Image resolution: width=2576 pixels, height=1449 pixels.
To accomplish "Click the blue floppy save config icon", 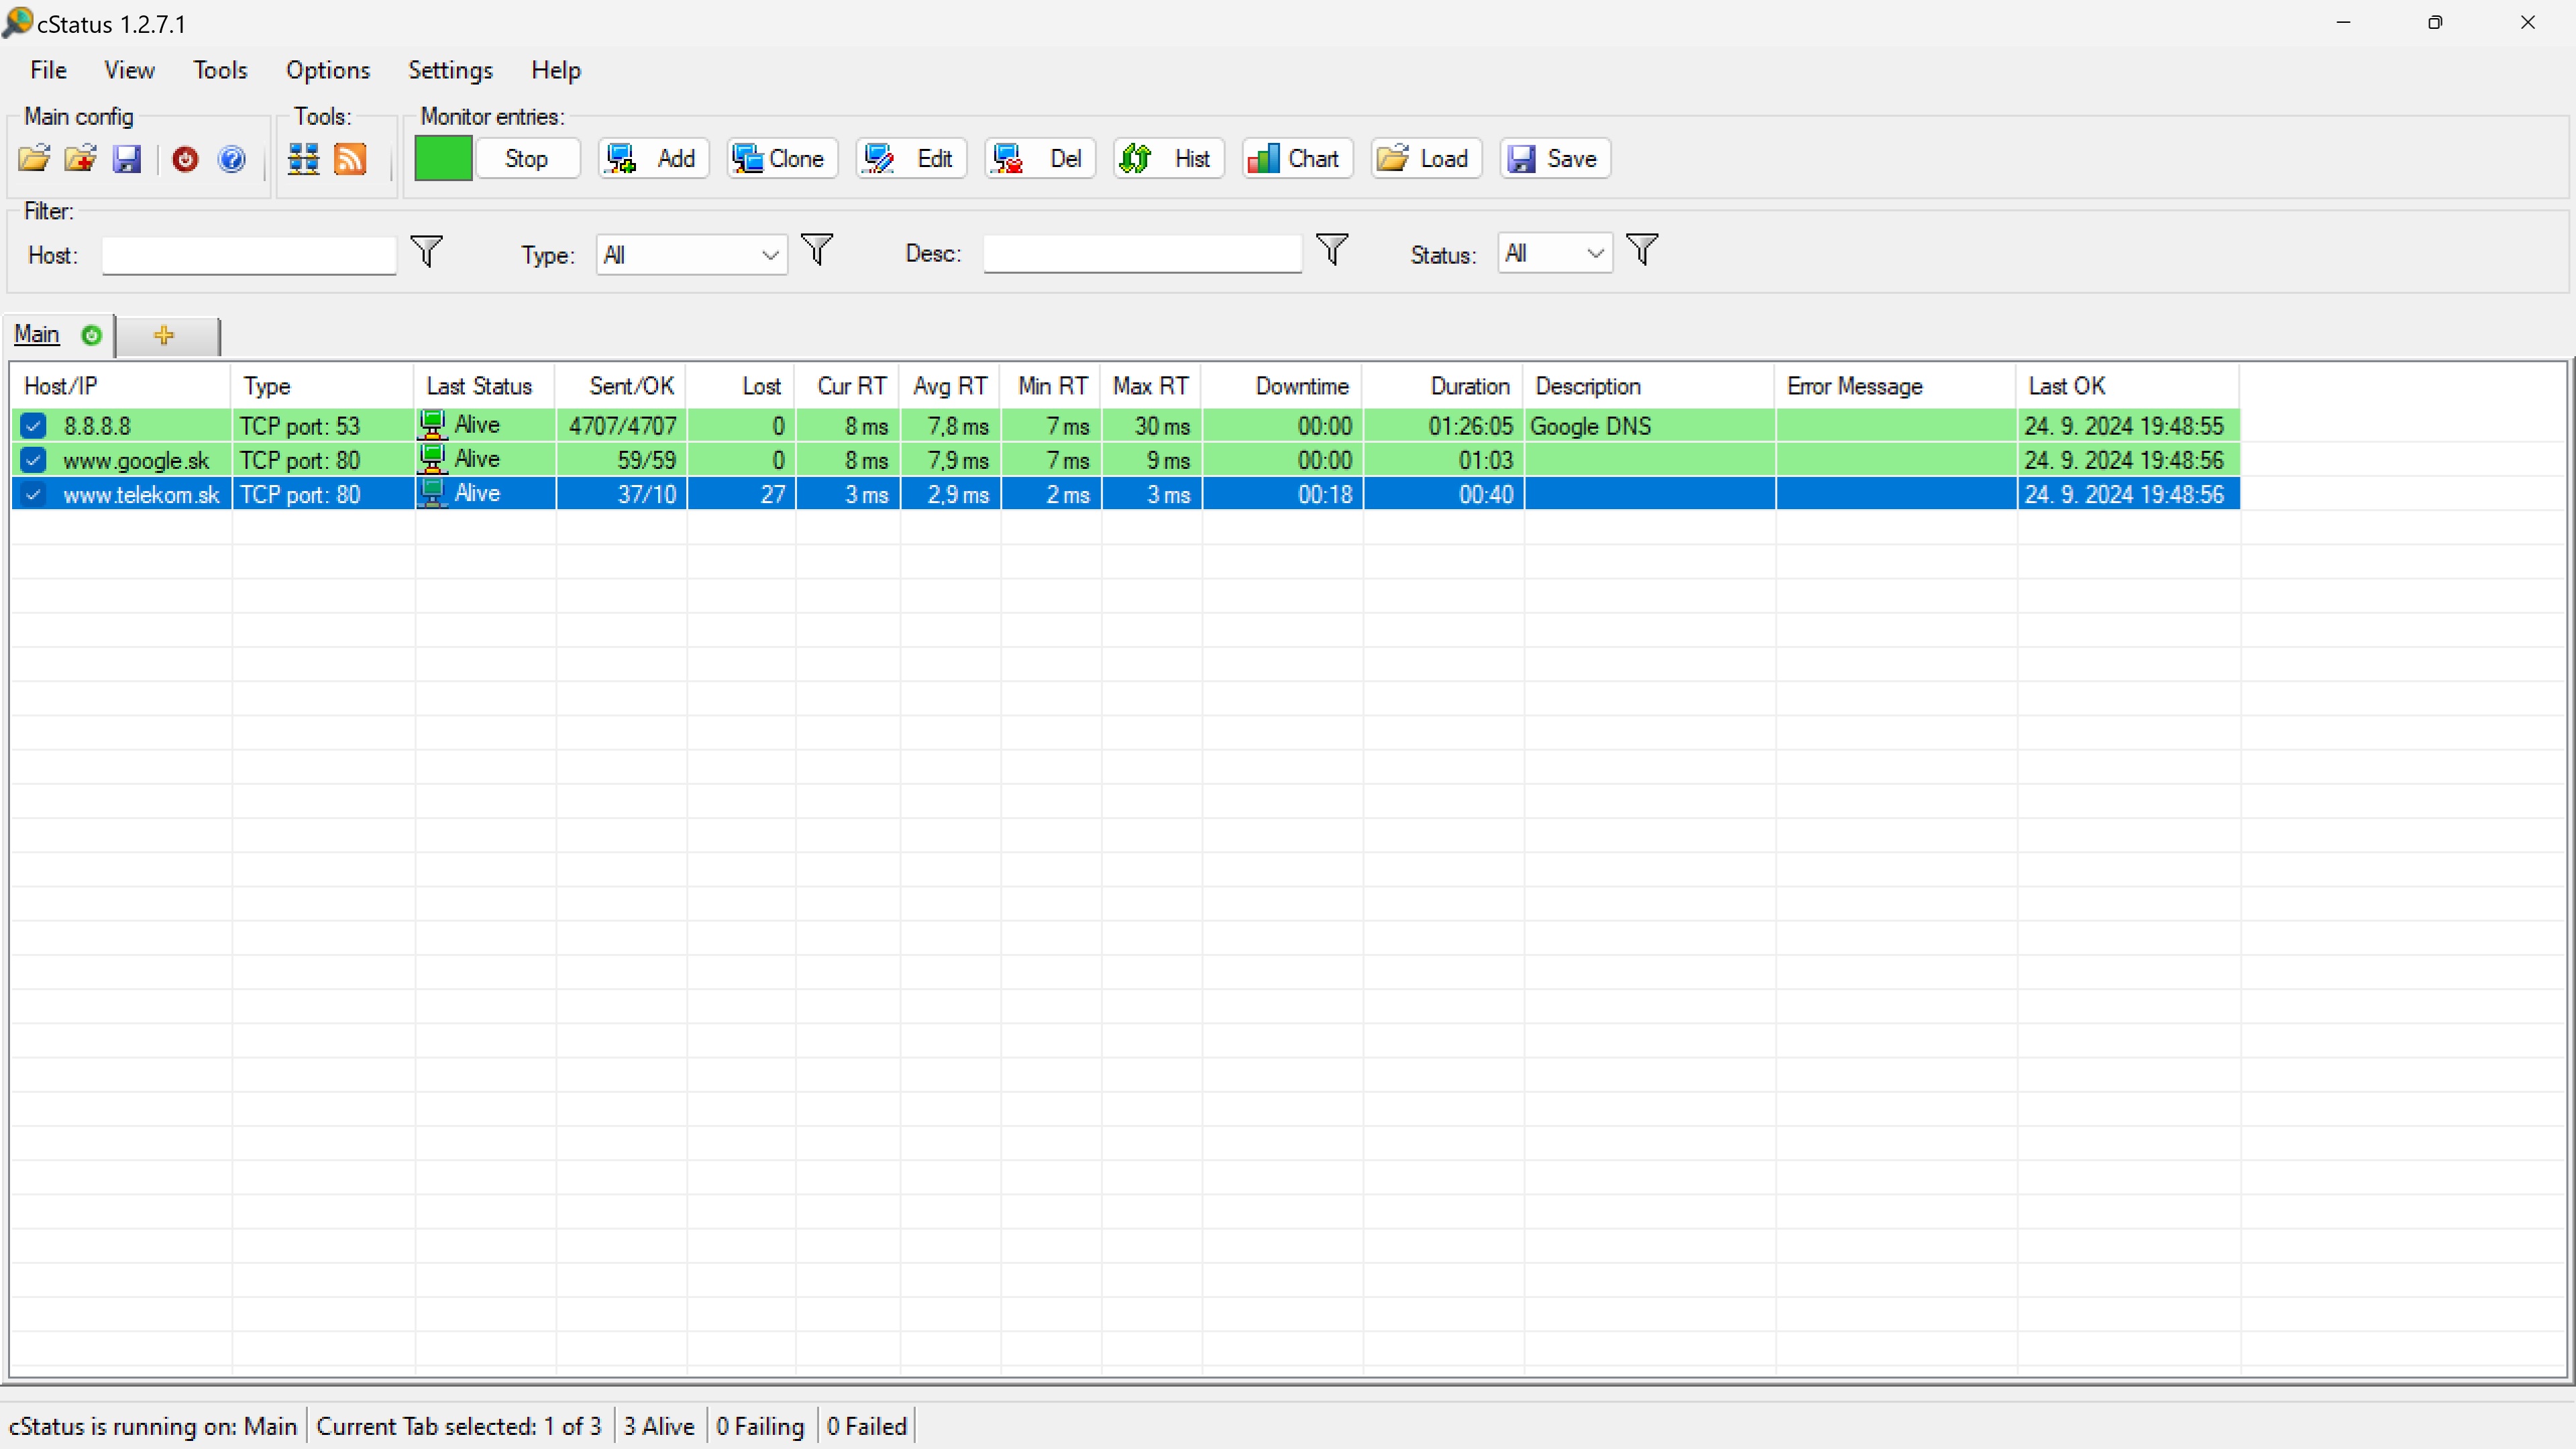I will tap(127, 159).
